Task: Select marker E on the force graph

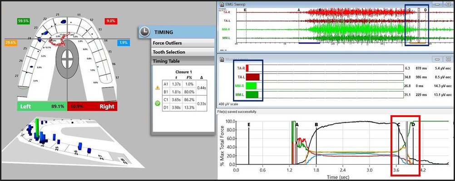Action: pos(249,125)
